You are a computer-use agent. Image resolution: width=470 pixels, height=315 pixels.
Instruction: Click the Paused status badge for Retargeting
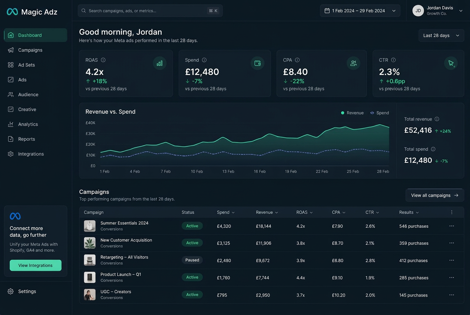coord(192,260)
